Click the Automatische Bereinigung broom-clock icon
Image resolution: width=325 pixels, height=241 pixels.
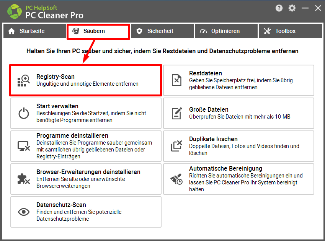coord(176,179)
